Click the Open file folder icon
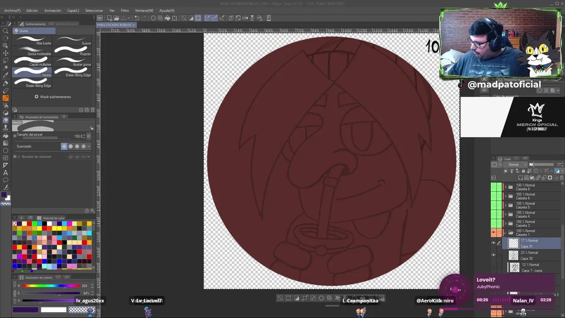Image resolution: width=565 pixels, height=318 pixels. [117, 18]
